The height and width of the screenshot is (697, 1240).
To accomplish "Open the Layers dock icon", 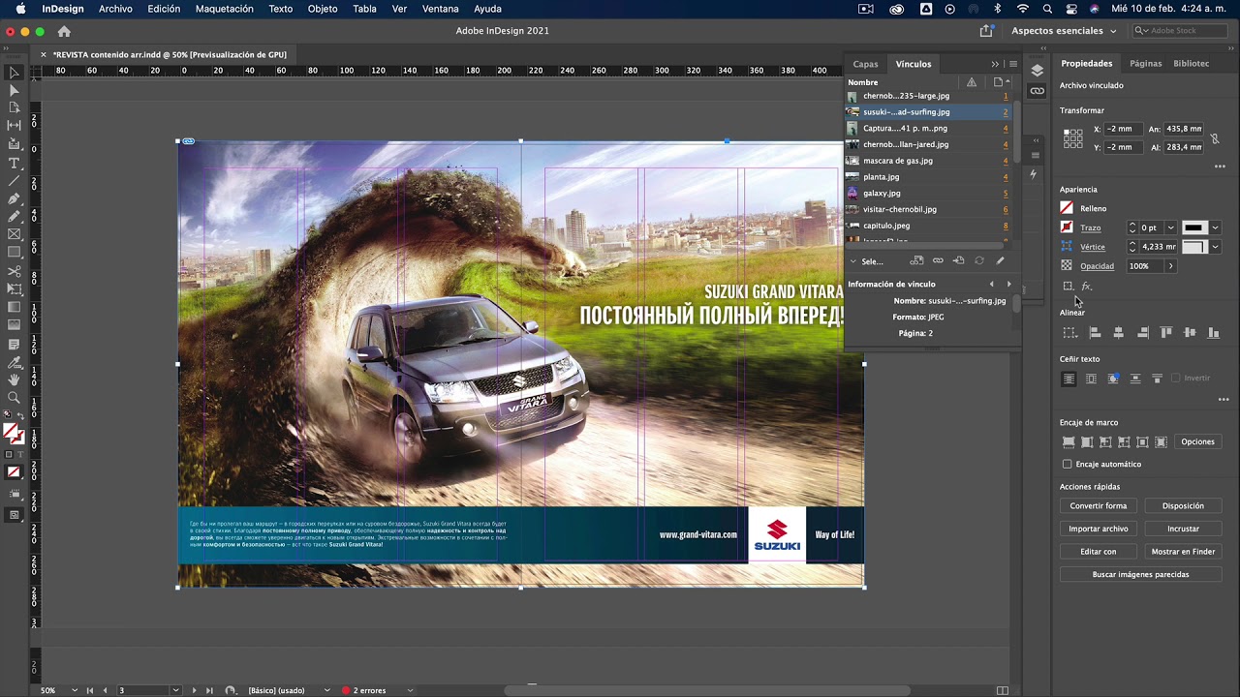I will [1037, 71].
